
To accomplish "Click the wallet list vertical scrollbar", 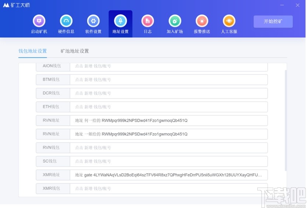I will (x=286, y=120).
